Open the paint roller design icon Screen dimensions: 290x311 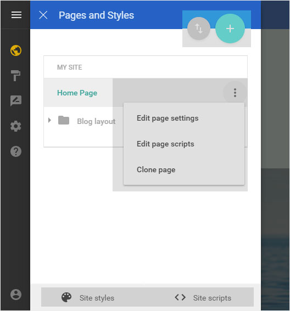[16, 76]
